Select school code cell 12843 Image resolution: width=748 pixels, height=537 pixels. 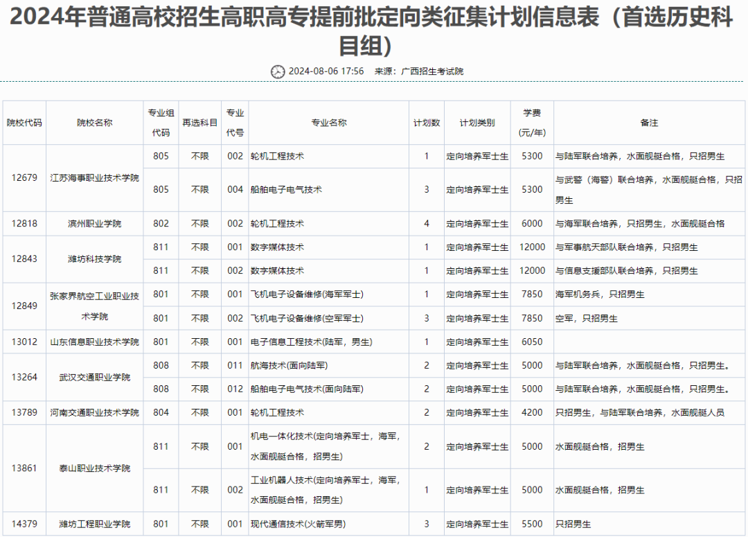click(24, 258)
